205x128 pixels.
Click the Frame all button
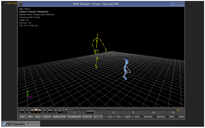click(87, 116)
